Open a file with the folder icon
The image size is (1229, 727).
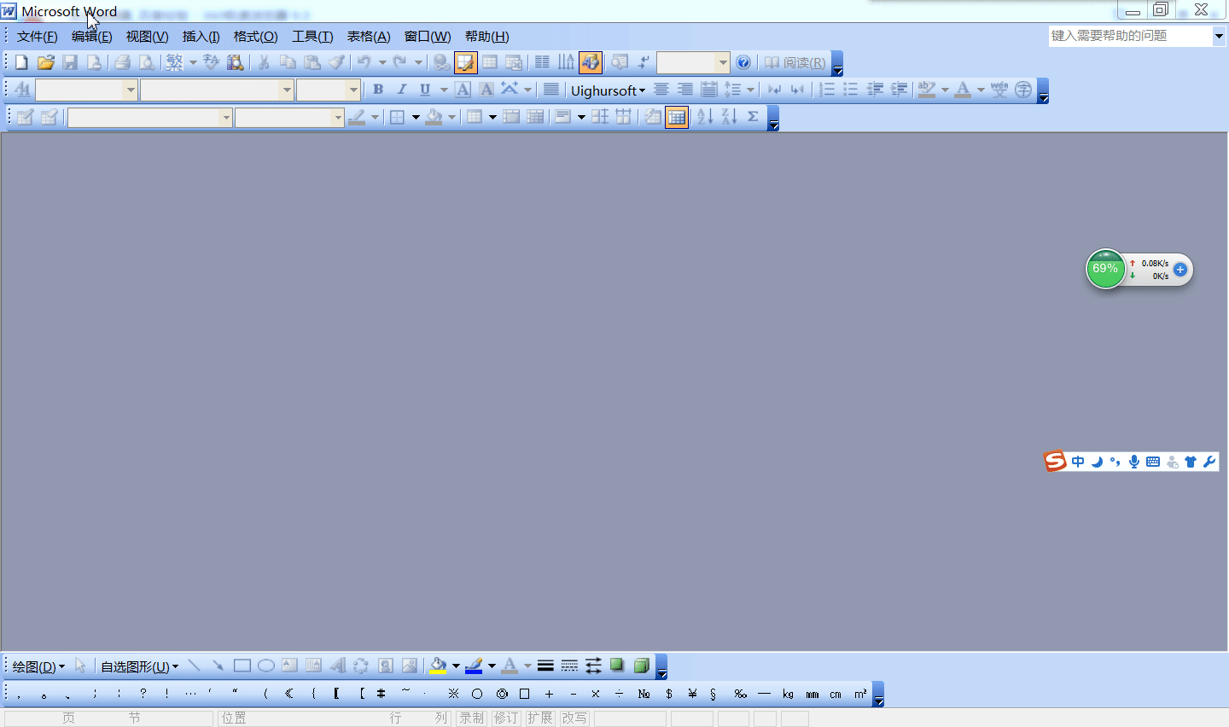coord(46,62)
